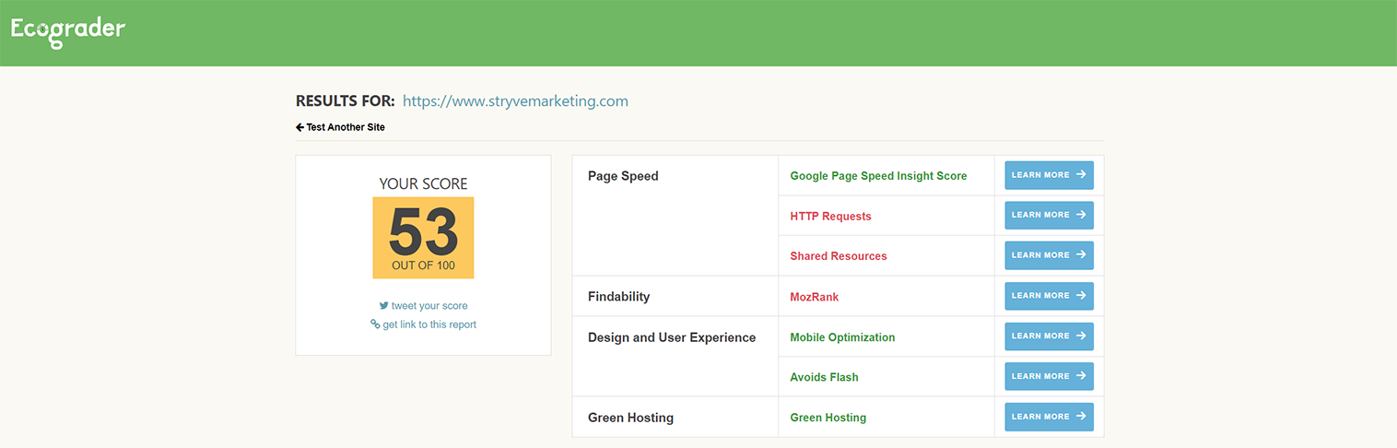
Task: Click the YOUR SCORE heading
Action: pos(423,183)
